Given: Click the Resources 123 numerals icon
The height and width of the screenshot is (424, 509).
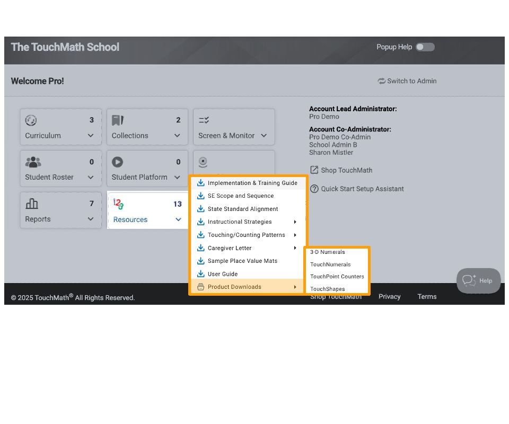Looking at the screenshot, I should click(x=118, y=204).
